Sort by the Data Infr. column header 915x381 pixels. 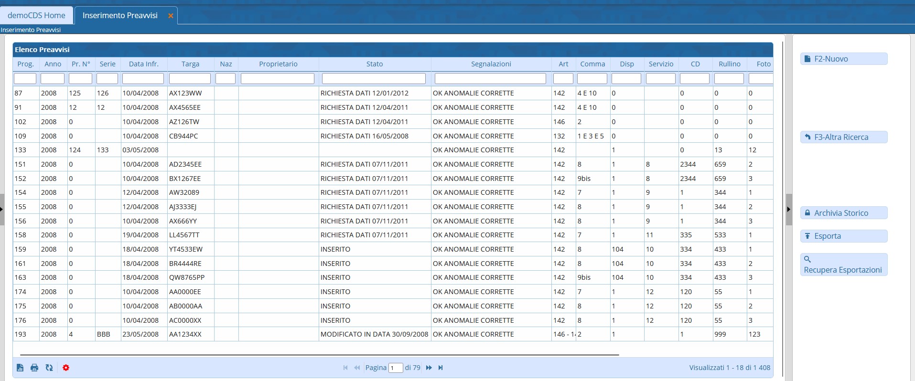click(143, 64)
